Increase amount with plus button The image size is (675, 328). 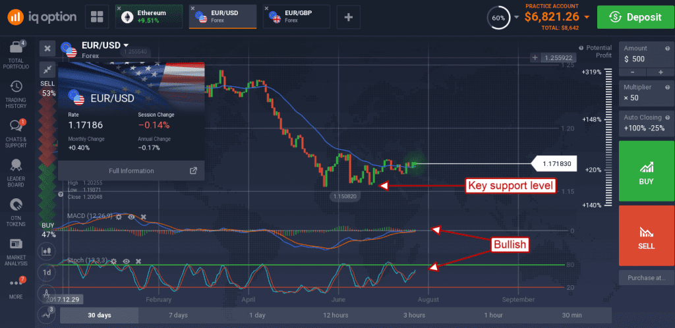coord(660,72)
